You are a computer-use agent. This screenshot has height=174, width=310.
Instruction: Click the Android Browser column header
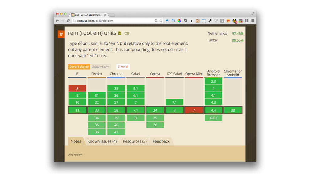[x=213, y=73]
